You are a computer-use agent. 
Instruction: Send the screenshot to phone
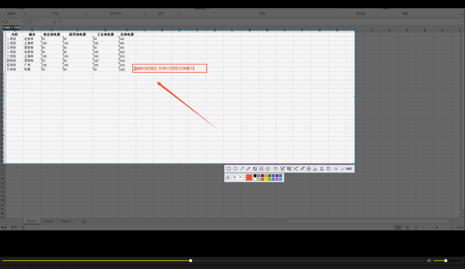point(322,169)
